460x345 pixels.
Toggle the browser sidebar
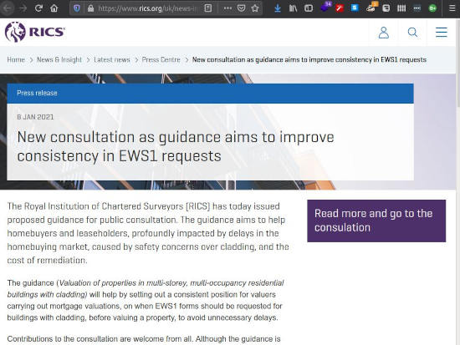(309, 8)
